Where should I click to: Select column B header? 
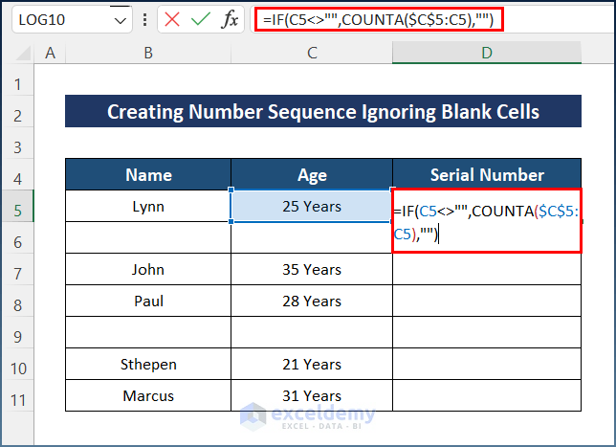pyautogui.click(x=148, y=53)
